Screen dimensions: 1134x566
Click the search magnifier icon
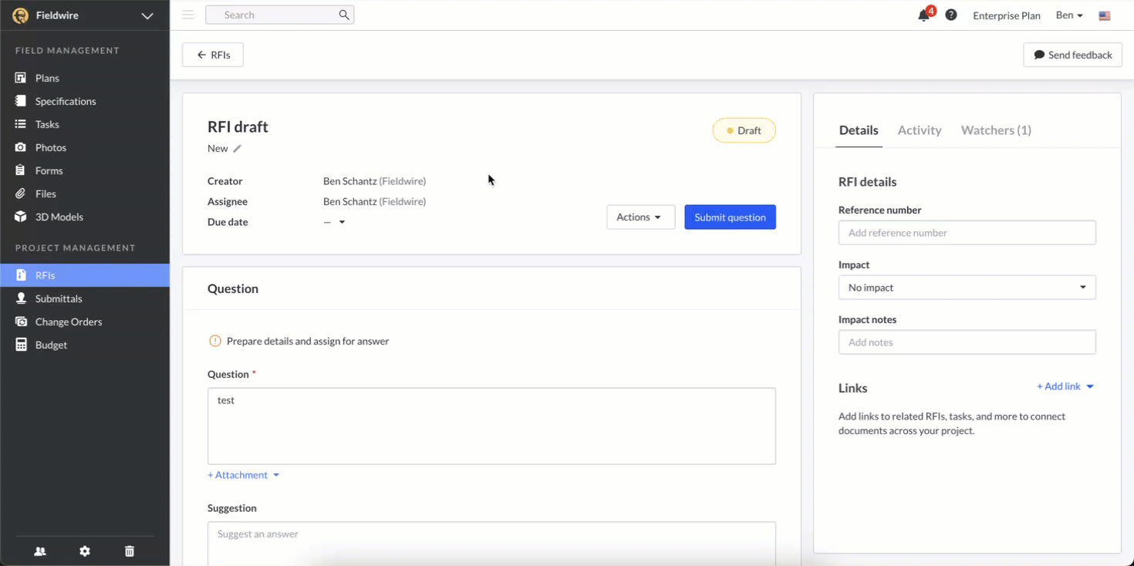point(344,15)
